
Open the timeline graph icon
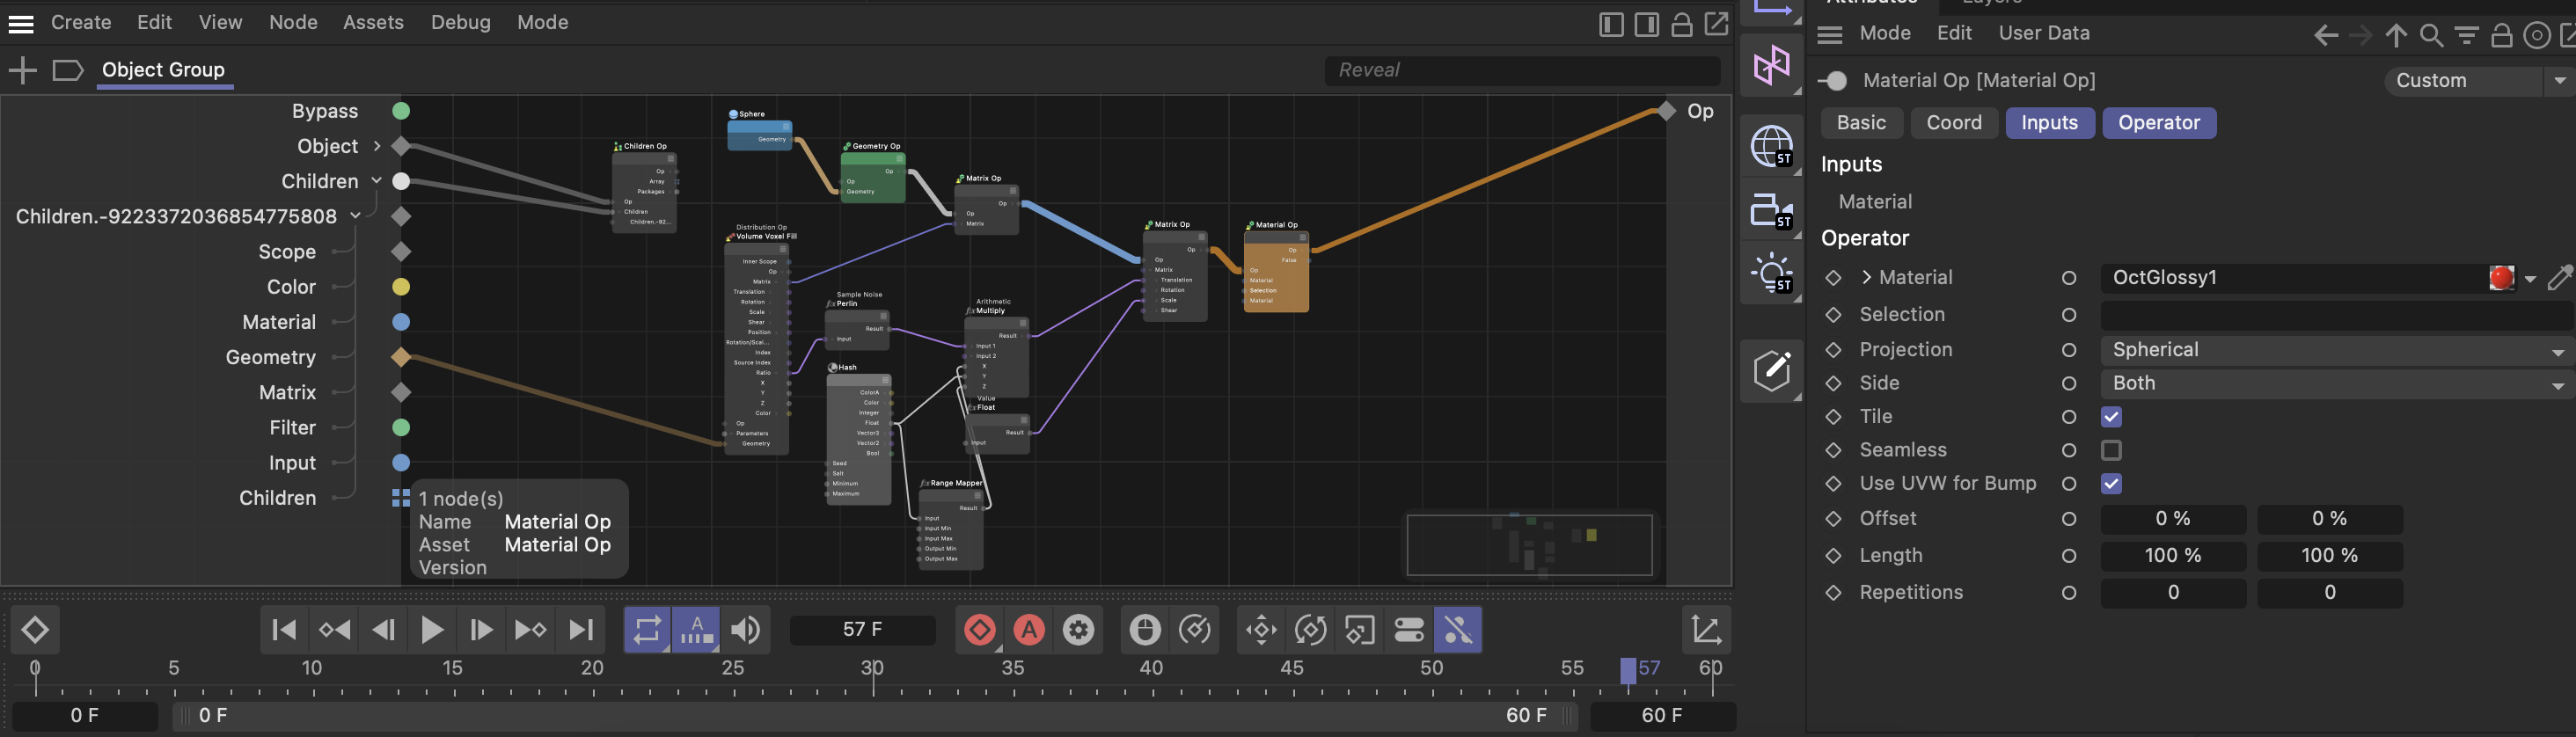(1706, 630)
